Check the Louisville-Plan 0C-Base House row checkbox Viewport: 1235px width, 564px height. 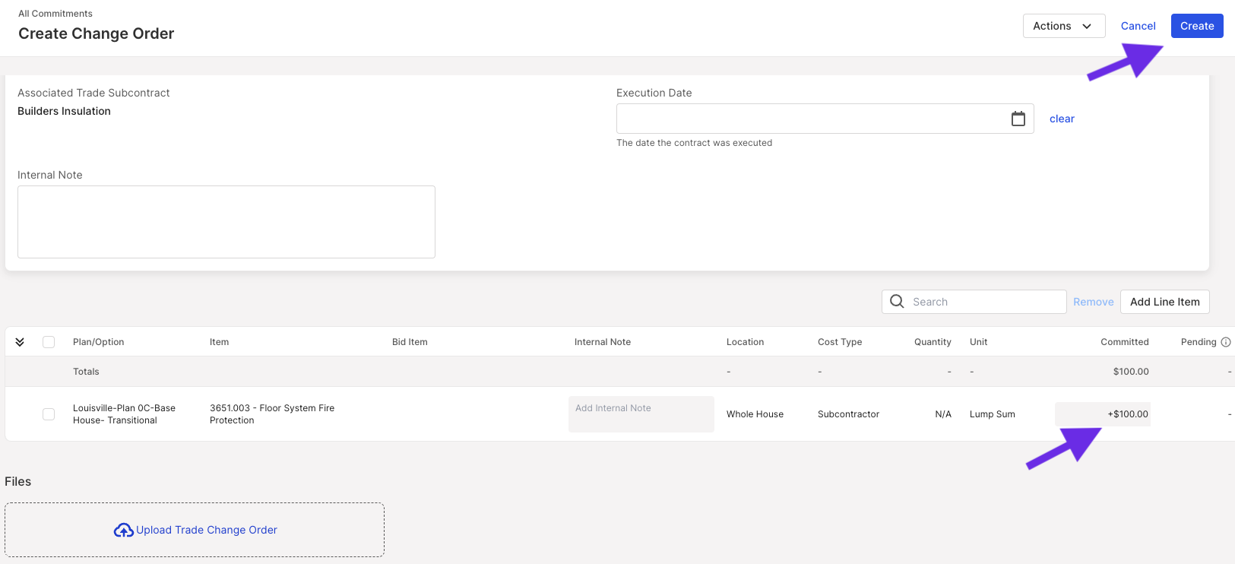coord(49,414)
